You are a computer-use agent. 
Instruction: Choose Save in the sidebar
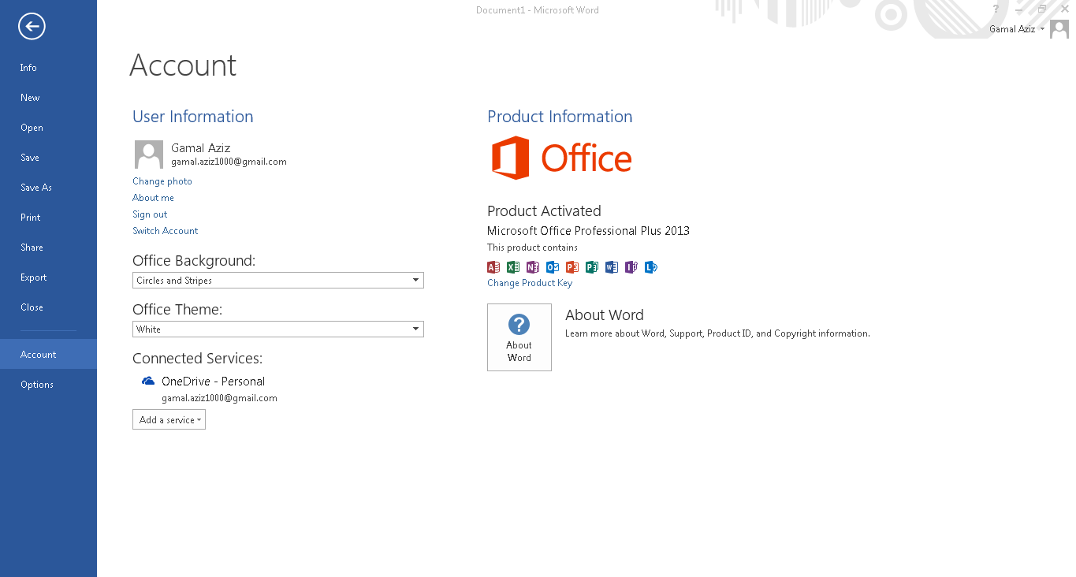click(x=48, y=158)
